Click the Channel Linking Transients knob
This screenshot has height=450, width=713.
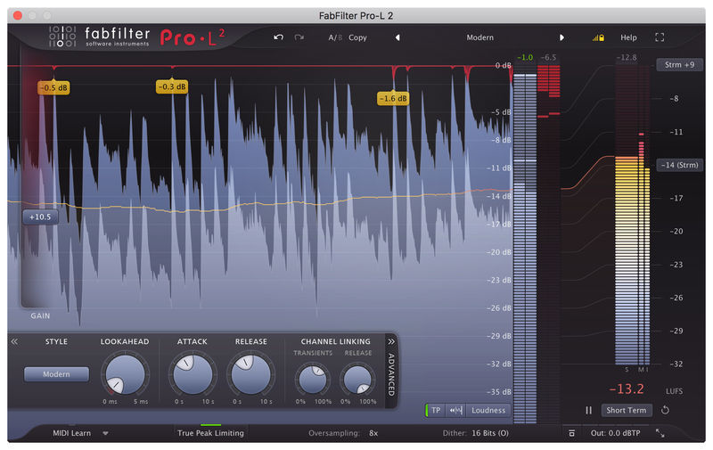pos(313,380)
